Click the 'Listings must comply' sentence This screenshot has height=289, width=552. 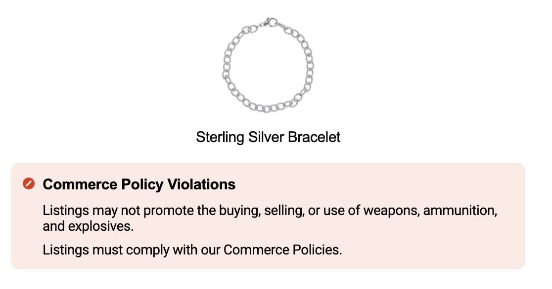click(192, 250)
